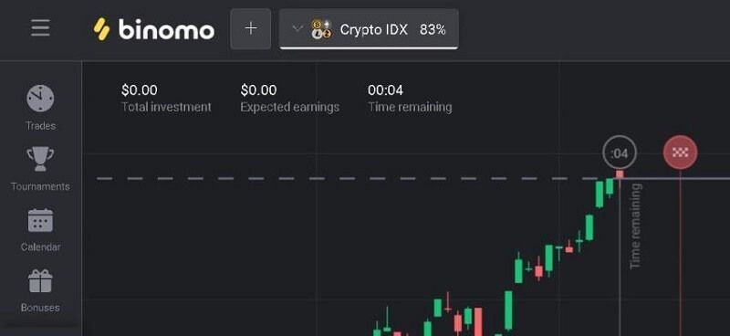Click the current price red square marker
The image size is (730, 336).
[620, 174]
